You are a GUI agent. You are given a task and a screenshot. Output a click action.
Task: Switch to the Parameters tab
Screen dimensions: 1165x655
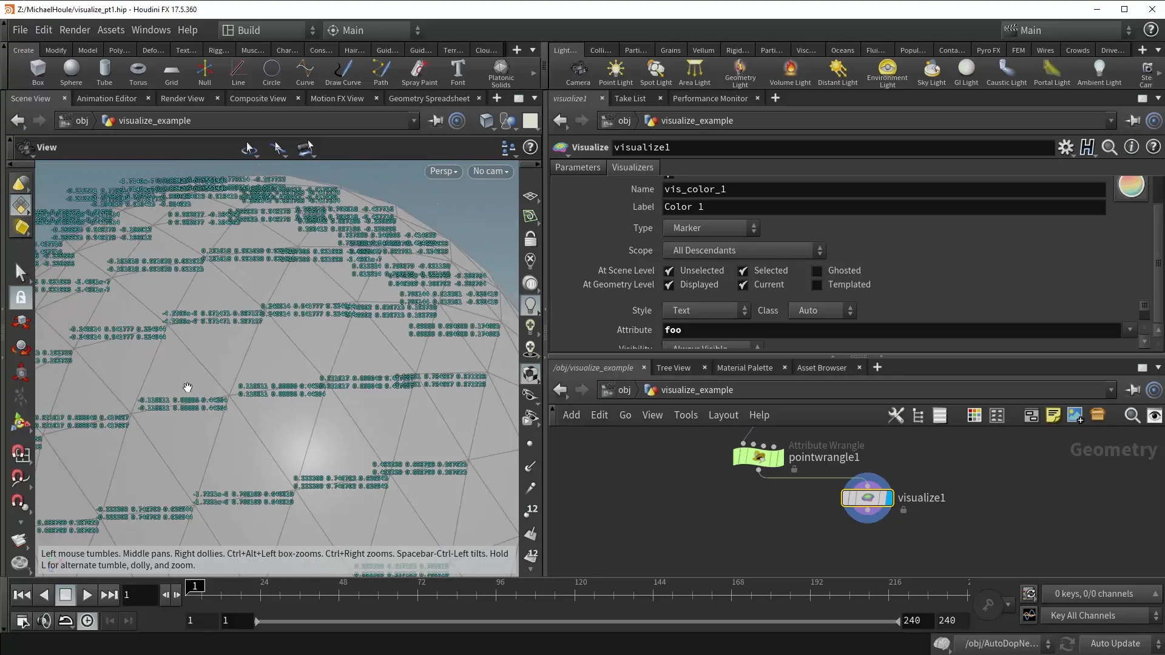point(577,167)
